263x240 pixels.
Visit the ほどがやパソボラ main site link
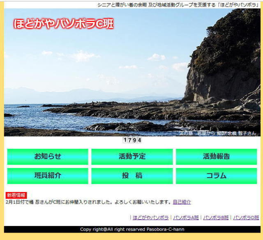[x=151, y=217]
